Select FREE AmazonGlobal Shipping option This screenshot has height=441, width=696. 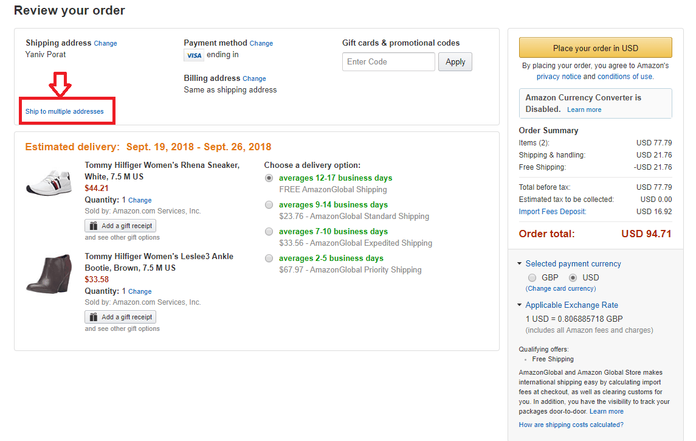[x=269, y=178]
